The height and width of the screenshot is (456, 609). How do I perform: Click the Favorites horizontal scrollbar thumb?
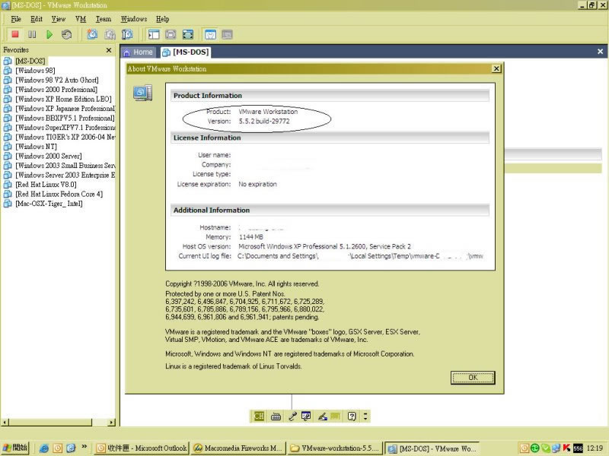[50, 423]
